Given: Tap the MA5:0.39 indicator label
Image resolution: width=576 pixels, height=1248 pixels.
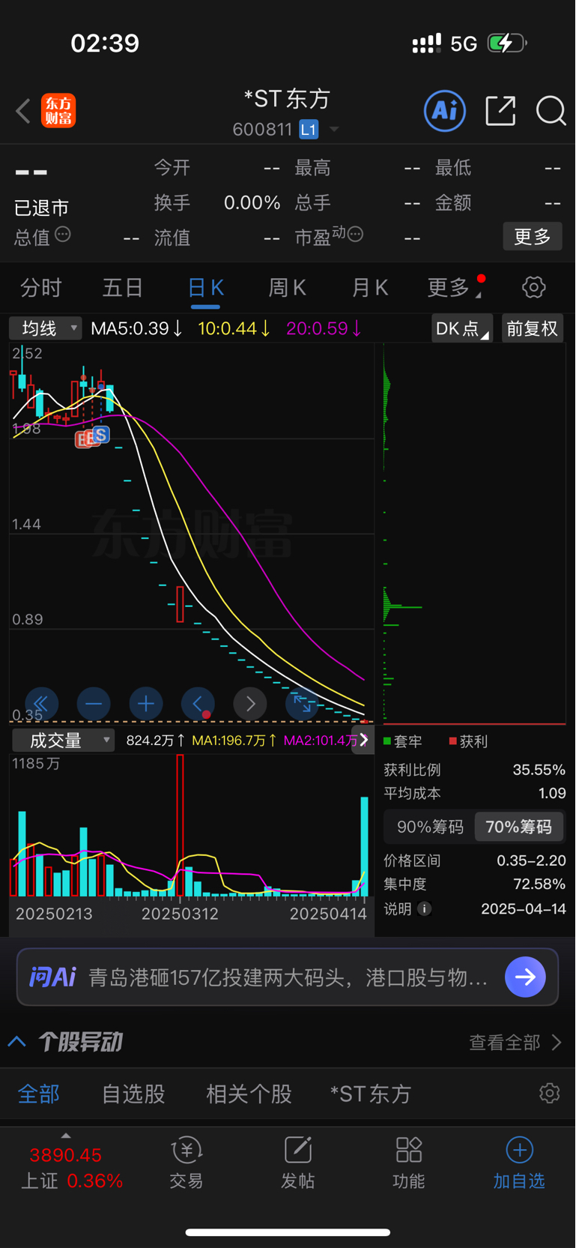Looking at the screenshot, I should (x=136, y=328).
